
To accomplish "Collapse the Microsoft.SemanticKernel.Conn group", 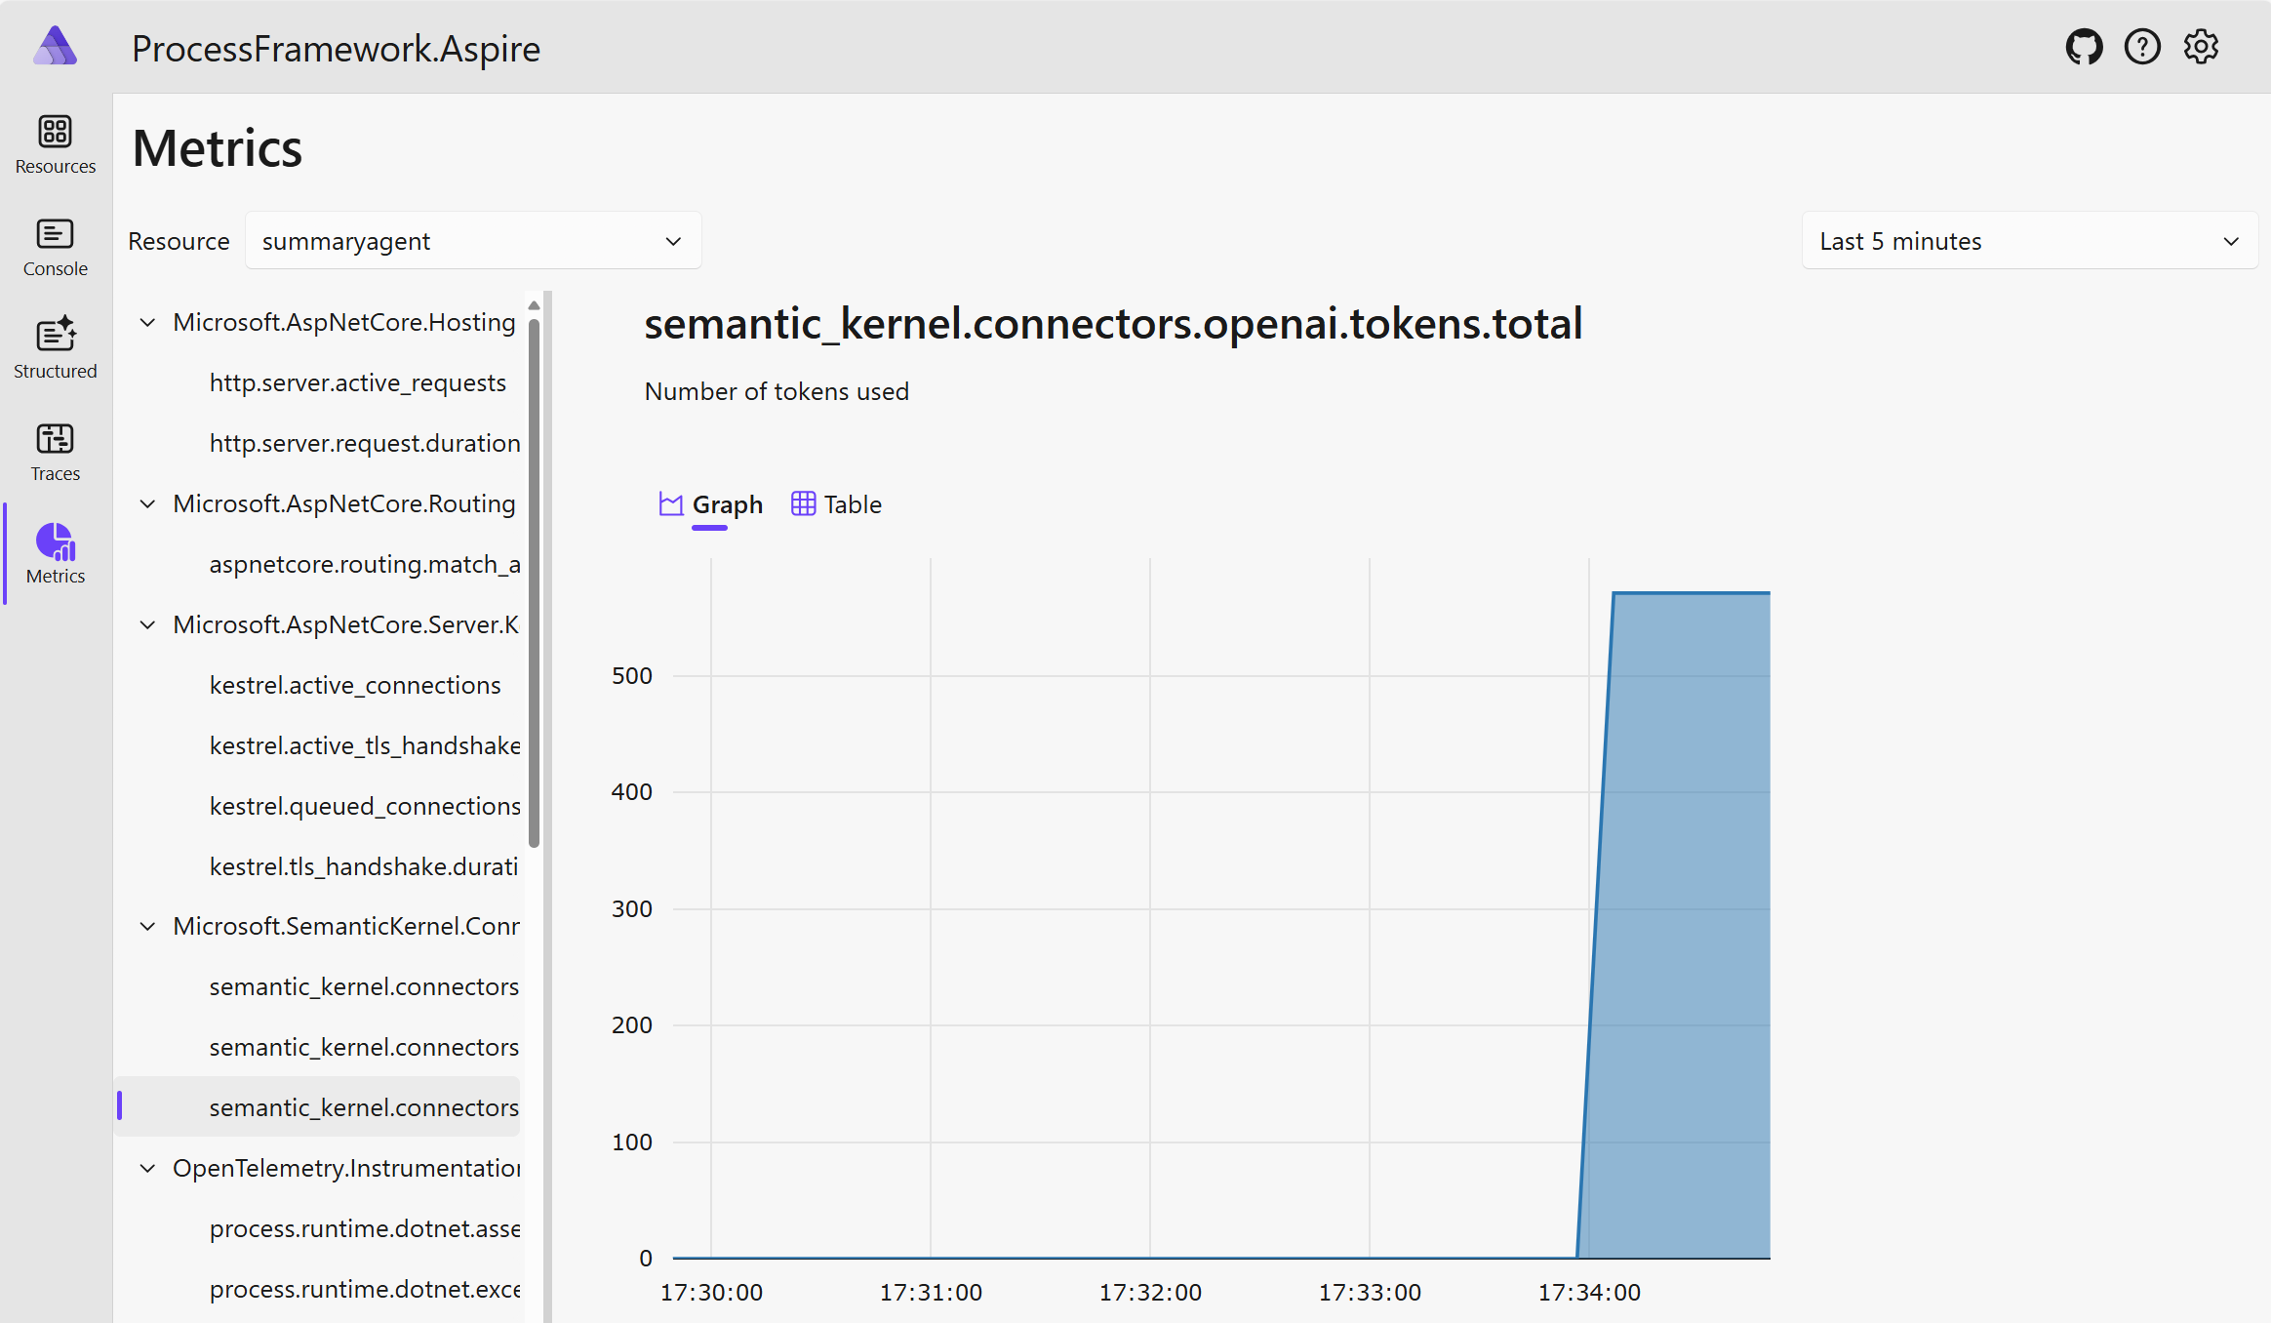I will click(147, 927).
